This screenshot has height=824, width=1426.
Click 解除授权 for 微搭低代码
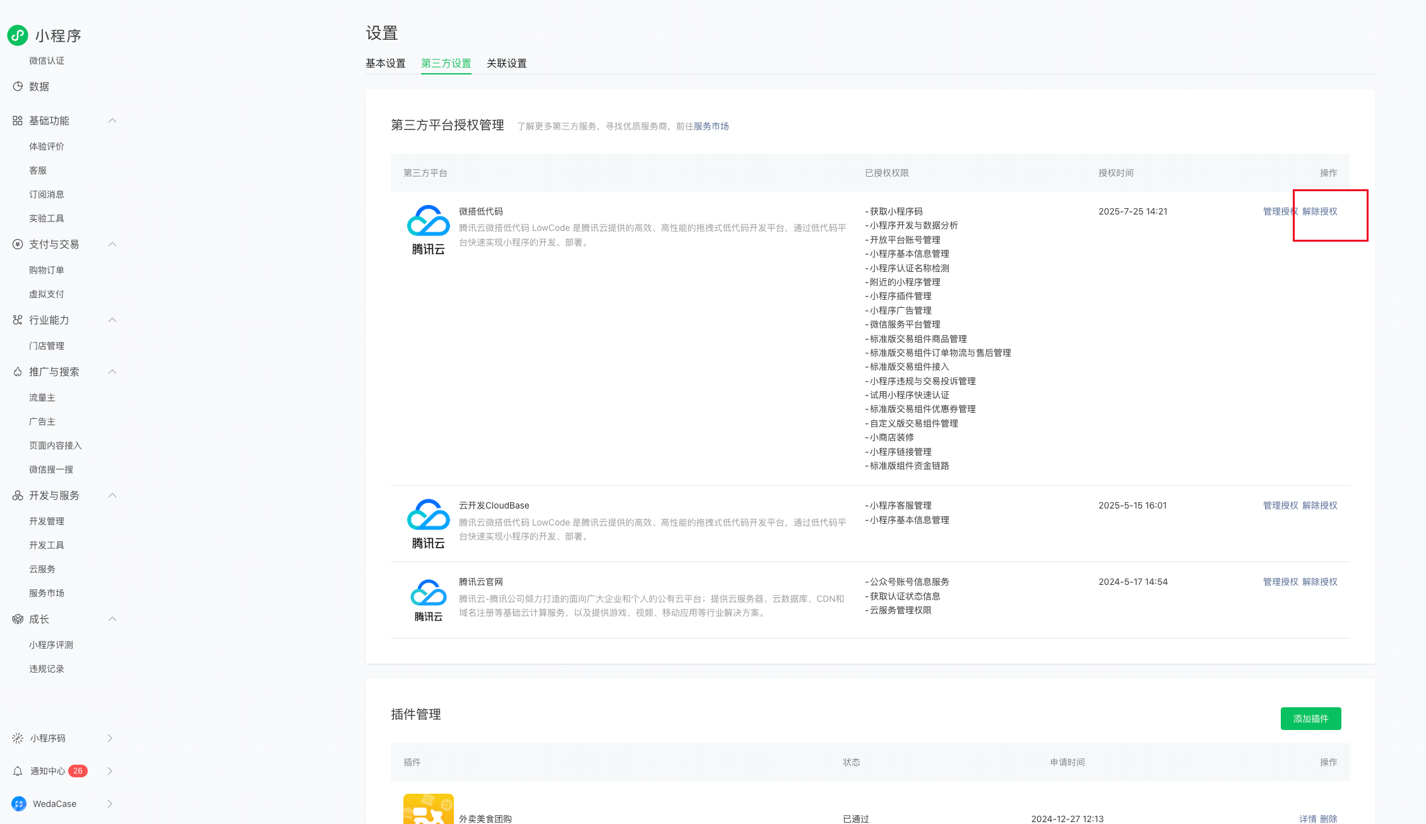tap(1319, 211)
